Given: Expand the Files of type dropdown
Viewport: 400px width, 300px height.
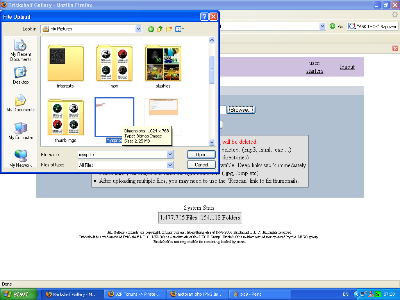Looking at the screenshot, I should [x=170, y=165].
